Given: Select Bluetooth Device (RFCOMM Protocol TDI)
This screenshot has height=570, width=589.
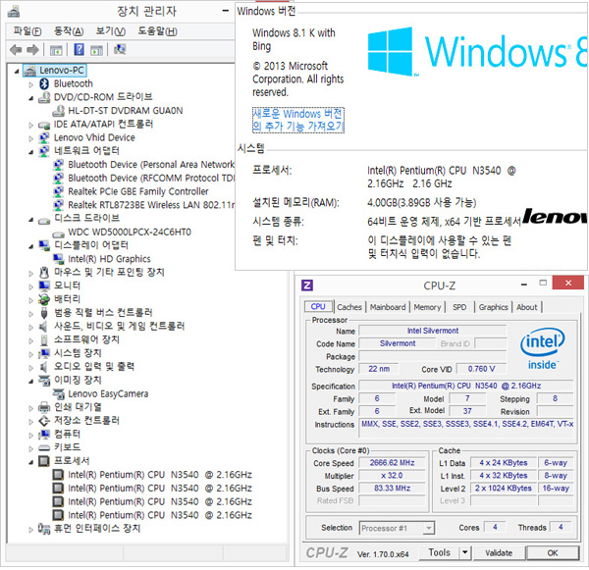Looking at the screenshot, I should pyautogui.click(x=151, y=178).
